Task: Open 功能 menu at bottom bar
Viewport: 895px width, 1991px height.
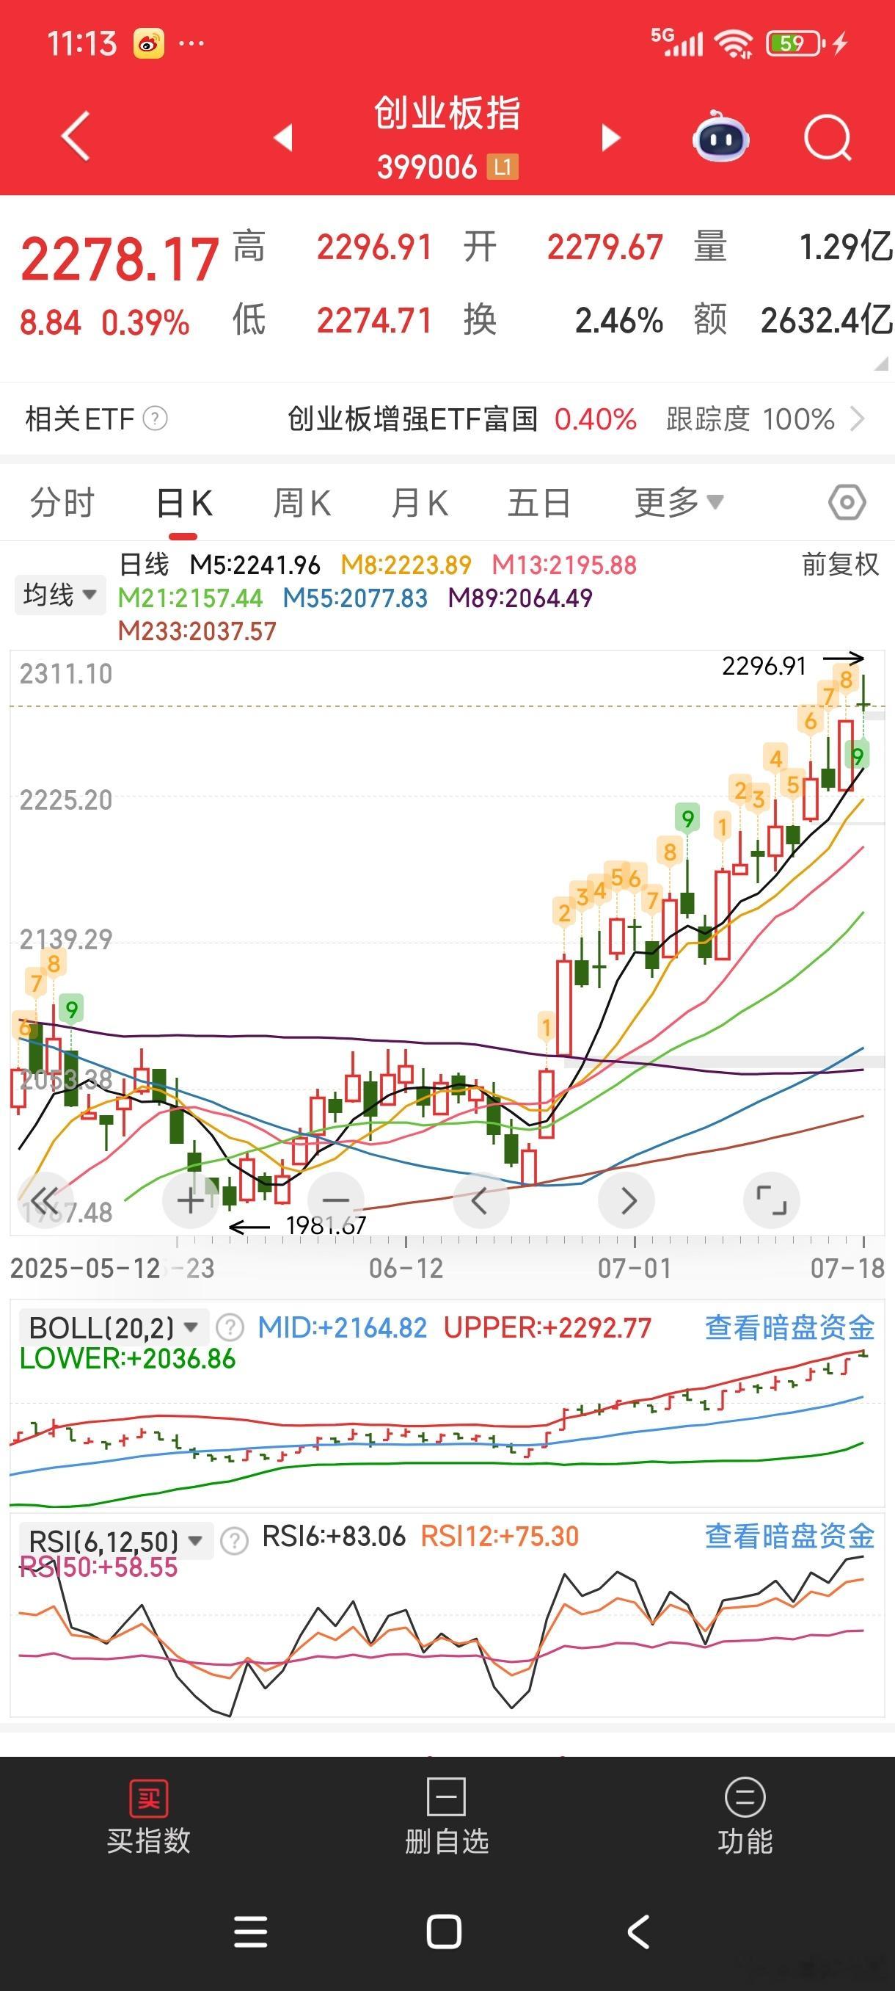Action: click(745, 1817)
